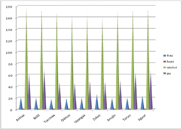182x129 pixels.
Task: Select the Nas legend label
Action: (170, 56)
